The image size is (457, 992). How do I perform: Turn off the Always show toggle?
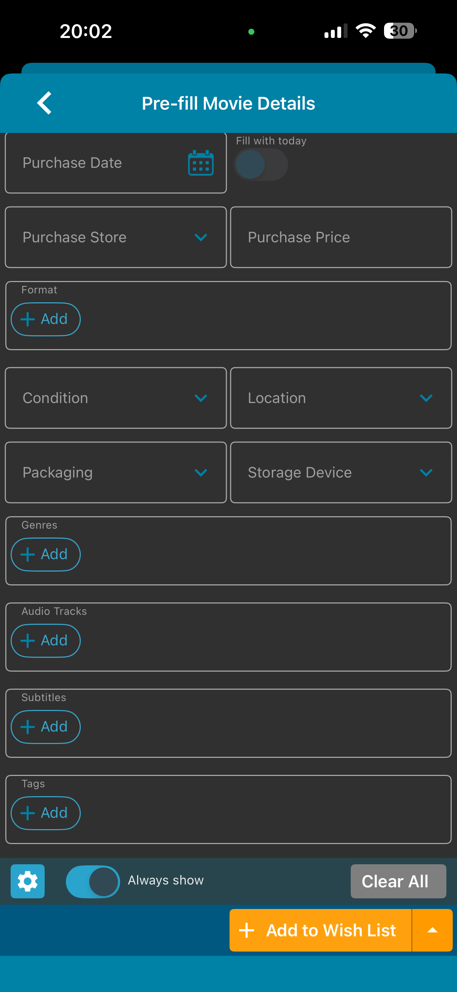click(x=93, y=881)
